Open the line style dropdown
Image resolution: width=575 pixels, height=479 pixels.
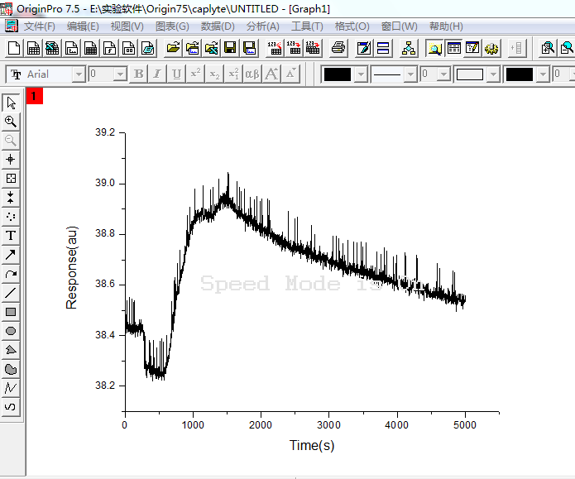click(410, 74)
